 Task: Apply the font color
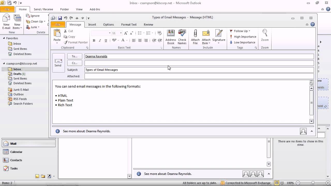coord(123,41)
